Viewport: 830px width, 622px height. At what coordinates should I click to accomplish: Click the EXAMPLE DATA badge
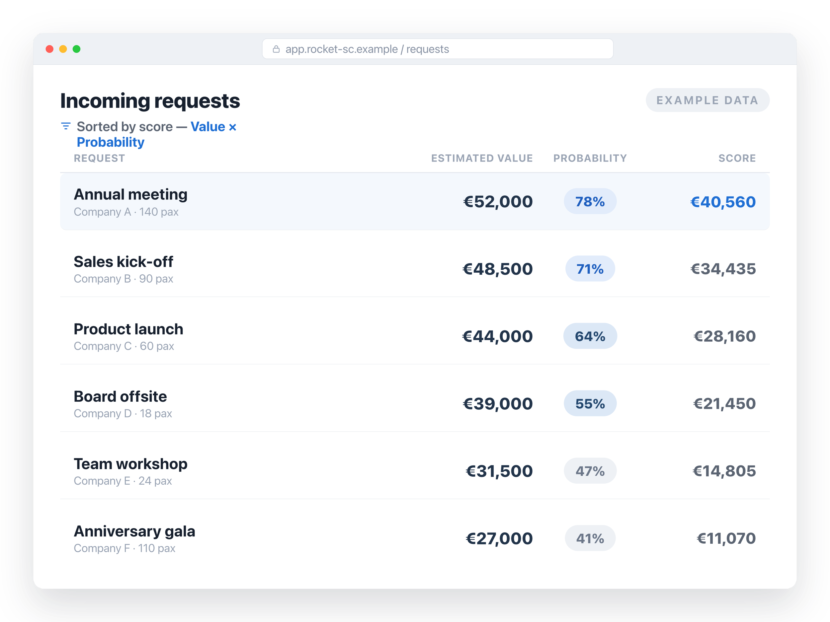click(x=707, y=100)
